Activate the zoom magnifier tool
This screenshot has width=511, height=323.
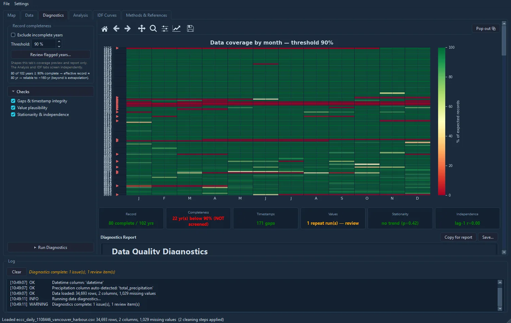click(x=153, y=29)
